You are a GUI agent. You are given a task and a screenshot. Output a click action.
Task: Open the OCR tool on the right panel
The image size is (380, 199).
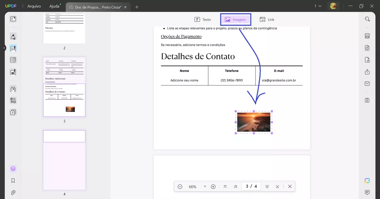click(367, 36)
